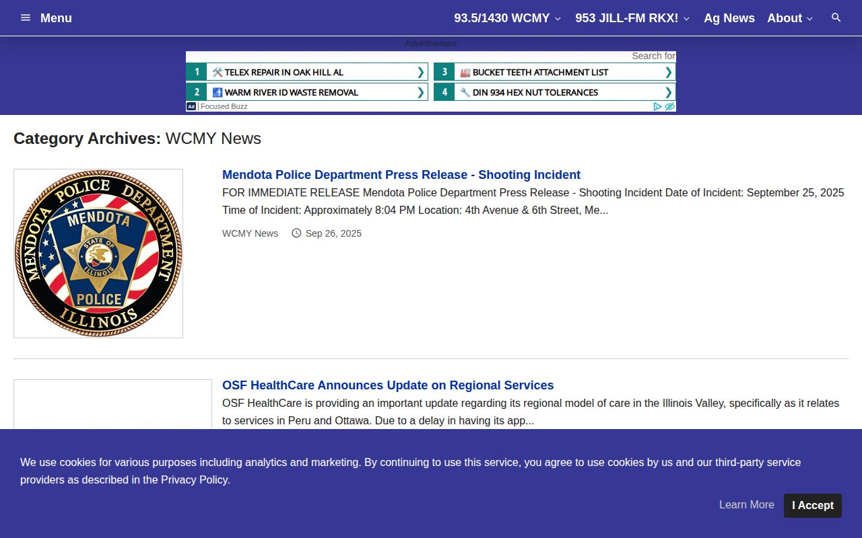Click the Sep 26, 2025 date text

pyautogui.click(x=333, y=233)
